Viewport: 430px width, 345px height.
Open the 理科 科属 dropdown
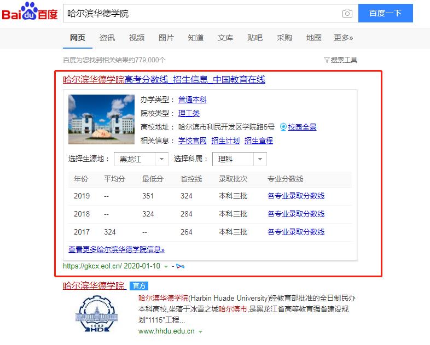pos(240,159)
